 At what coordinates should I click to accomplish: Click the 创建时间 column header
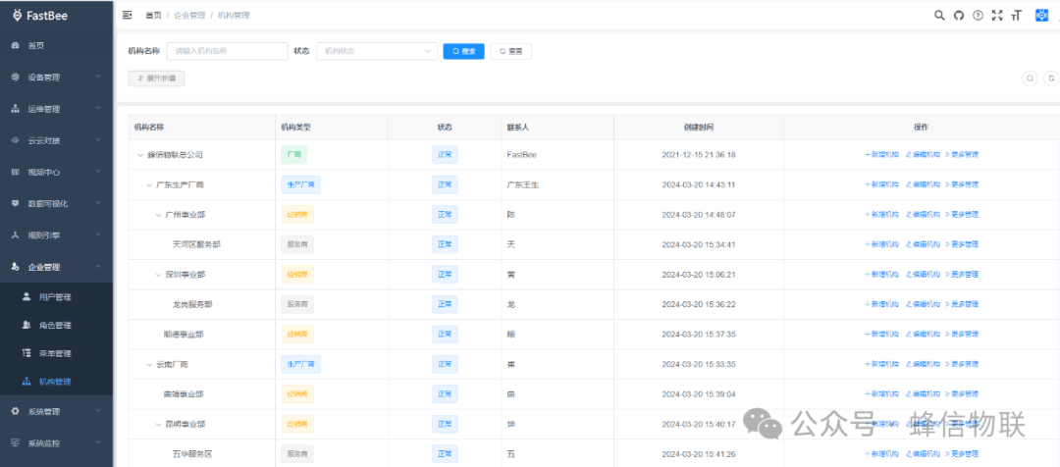[699, 128]
